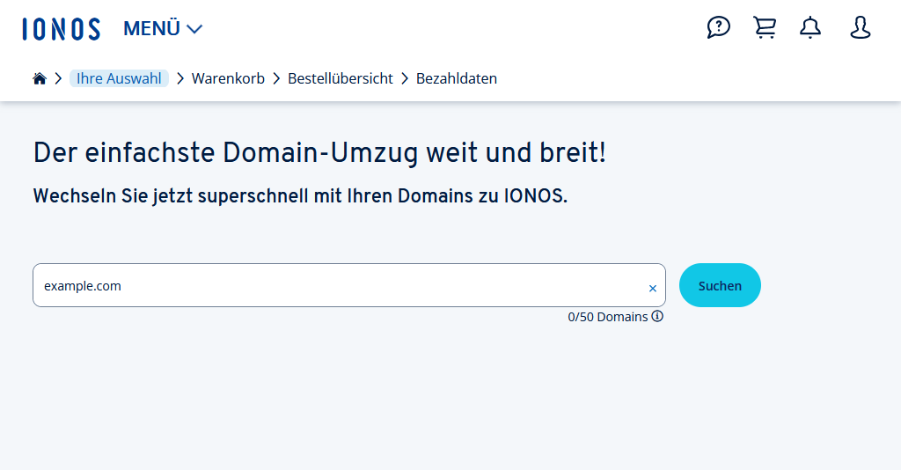Select the Ihre Auswahl breadcrumb step

pyautogui.click(x=119, y=78)
